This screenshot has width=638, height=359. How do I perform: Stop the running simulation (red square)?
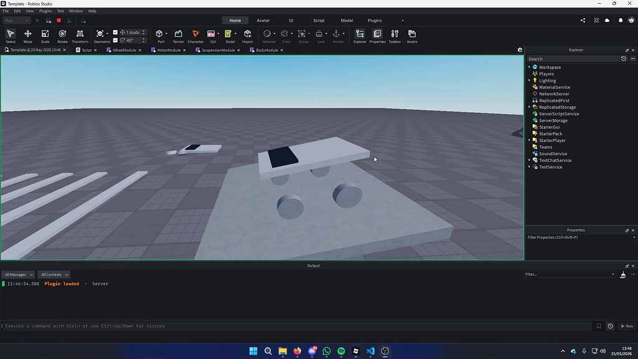(59, 21)
